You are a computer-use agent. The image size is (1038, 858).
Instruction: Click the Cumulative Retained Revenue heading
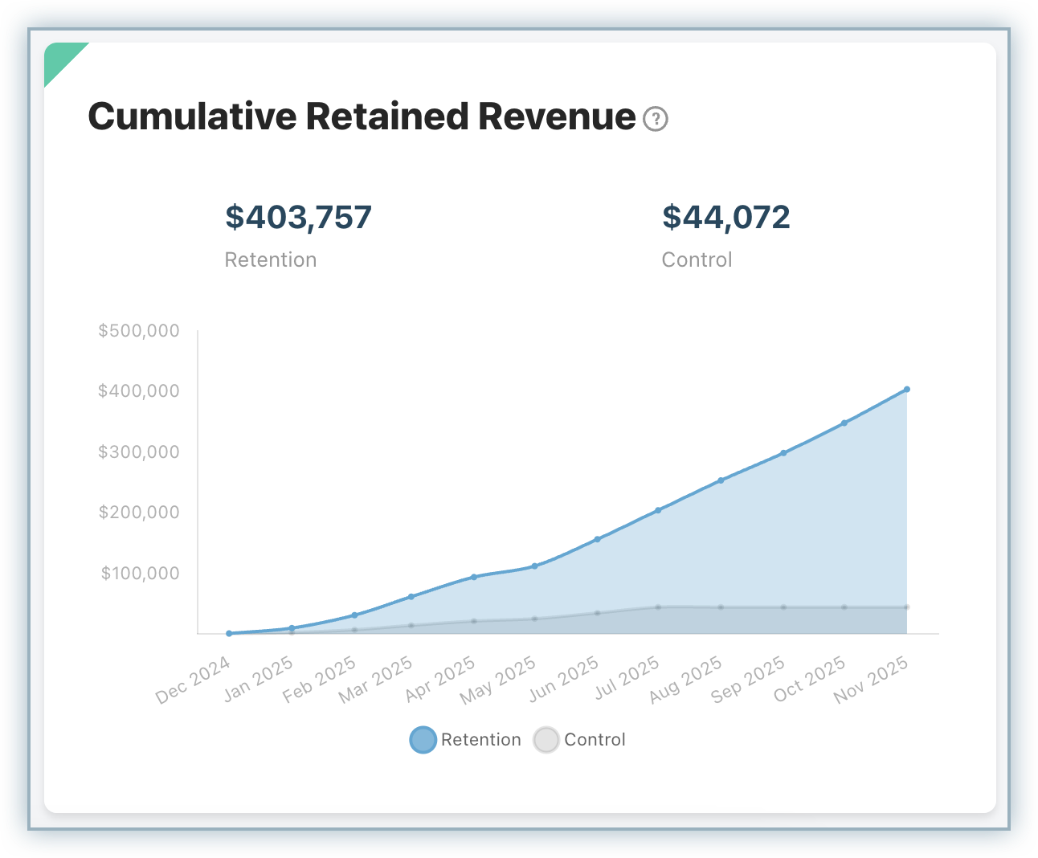[362, 116]
